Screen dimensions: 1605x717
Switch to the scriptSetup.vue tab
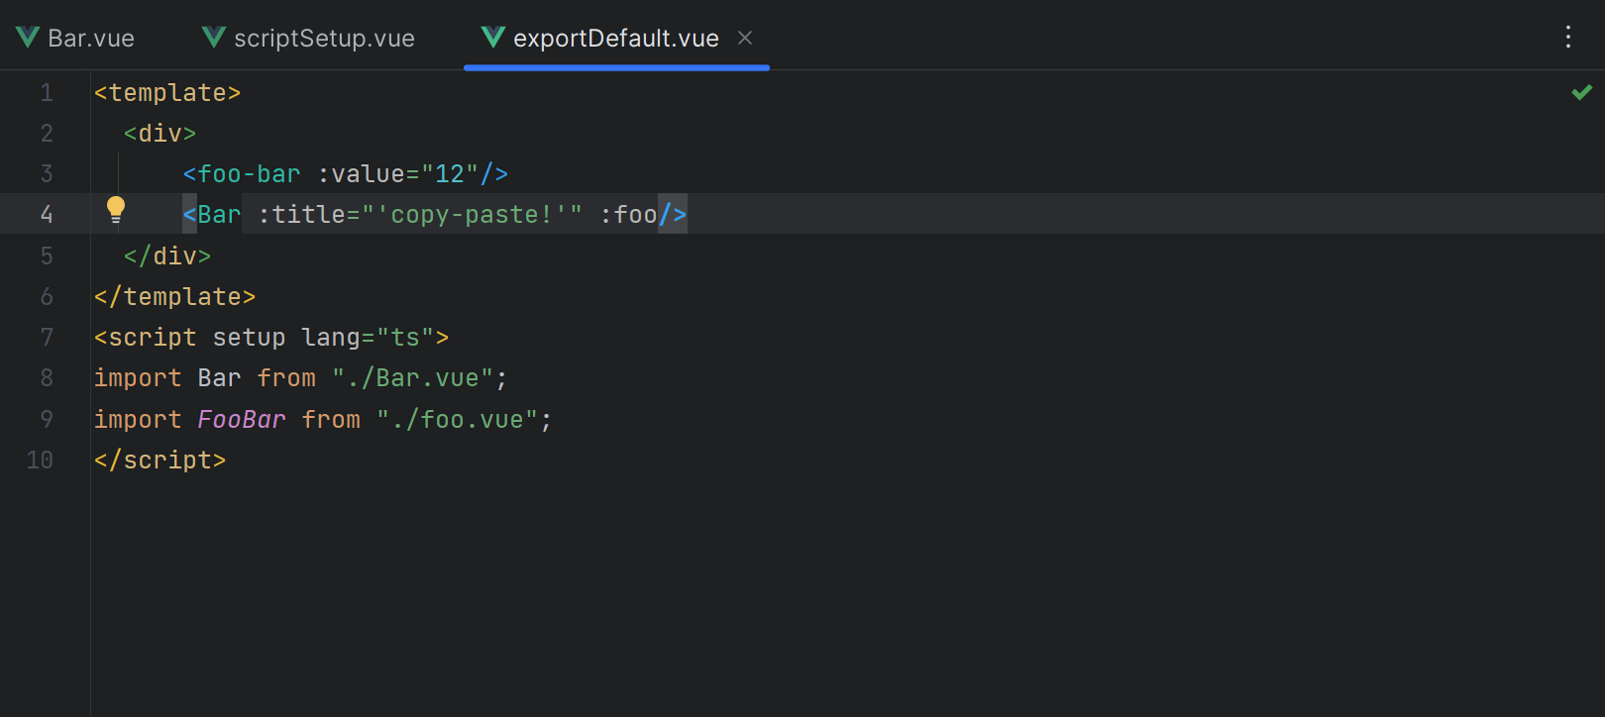[323, 39]
